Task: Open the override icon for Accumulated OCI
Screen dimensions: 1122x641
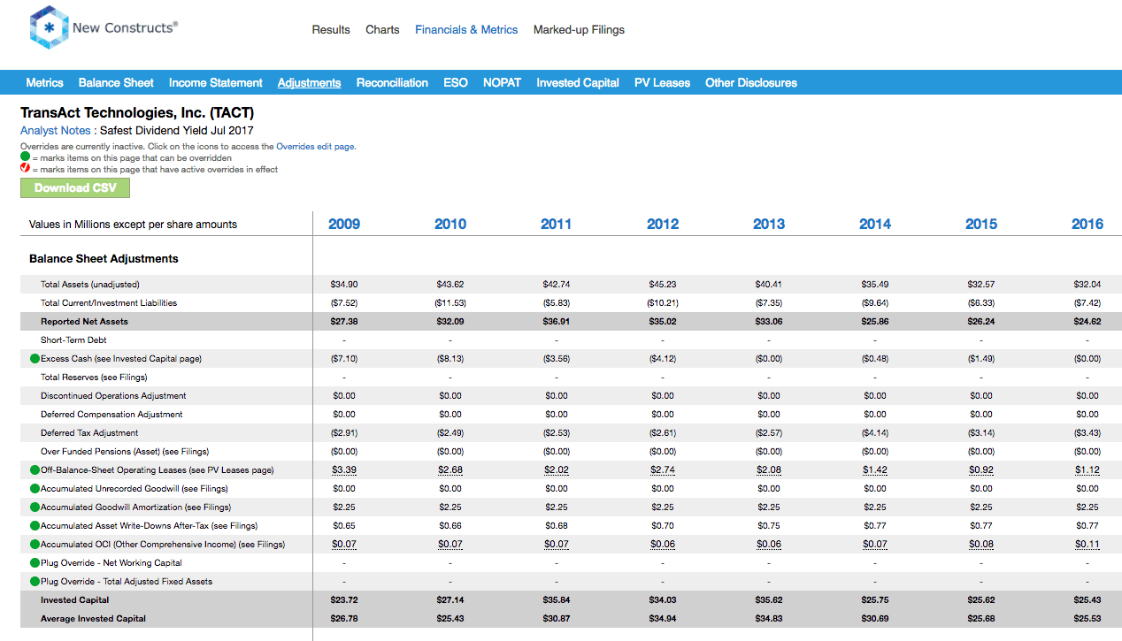Action: tap(35, 545)
